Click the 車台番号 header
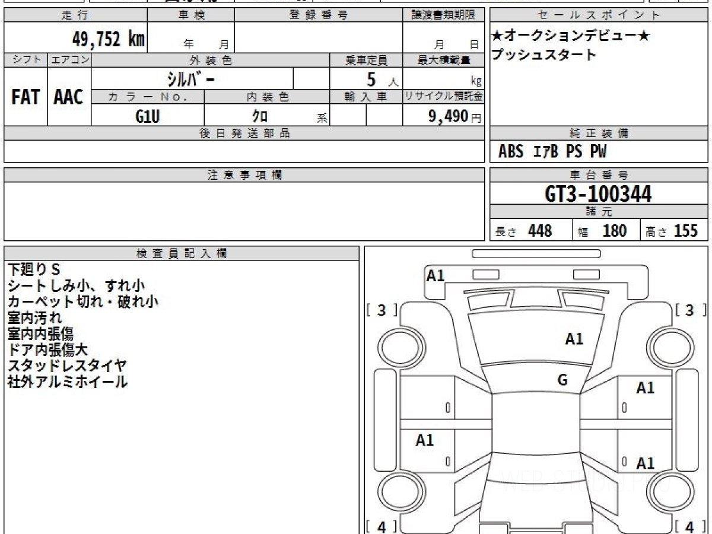712x534 pixels. click(x=599, y=175)
